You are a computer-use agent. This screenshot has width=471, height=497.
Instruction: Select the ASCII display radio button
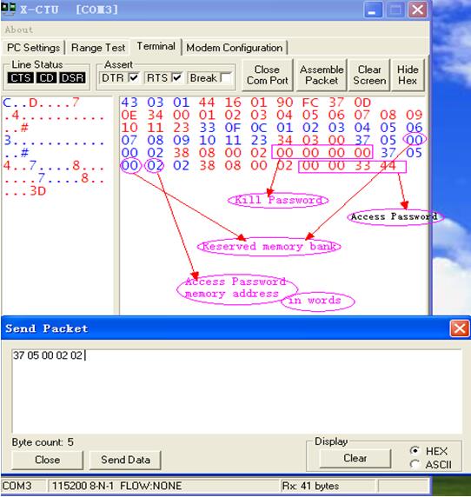click(x=415, y=464)
